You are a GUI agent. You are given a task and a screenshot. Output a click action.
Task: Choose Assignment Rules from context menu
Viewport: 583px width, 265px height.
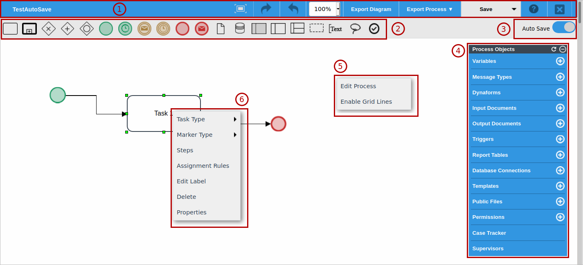pos(203,166)
